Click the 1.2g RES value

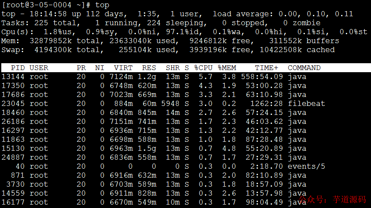pyautogui.click(x=147, y=77)
